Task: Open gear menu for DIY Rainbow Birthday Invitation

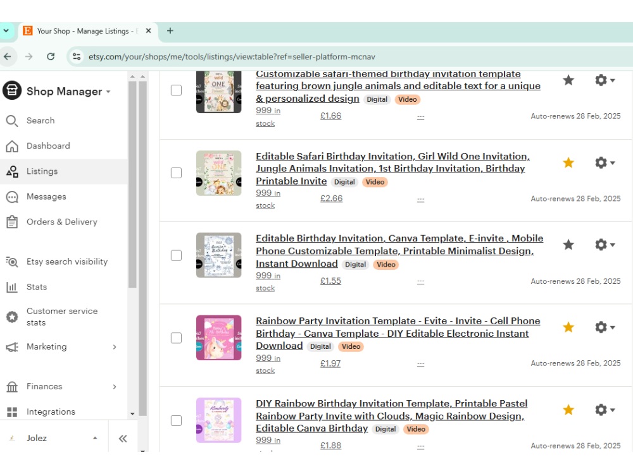Action: (x=605, y=410)
